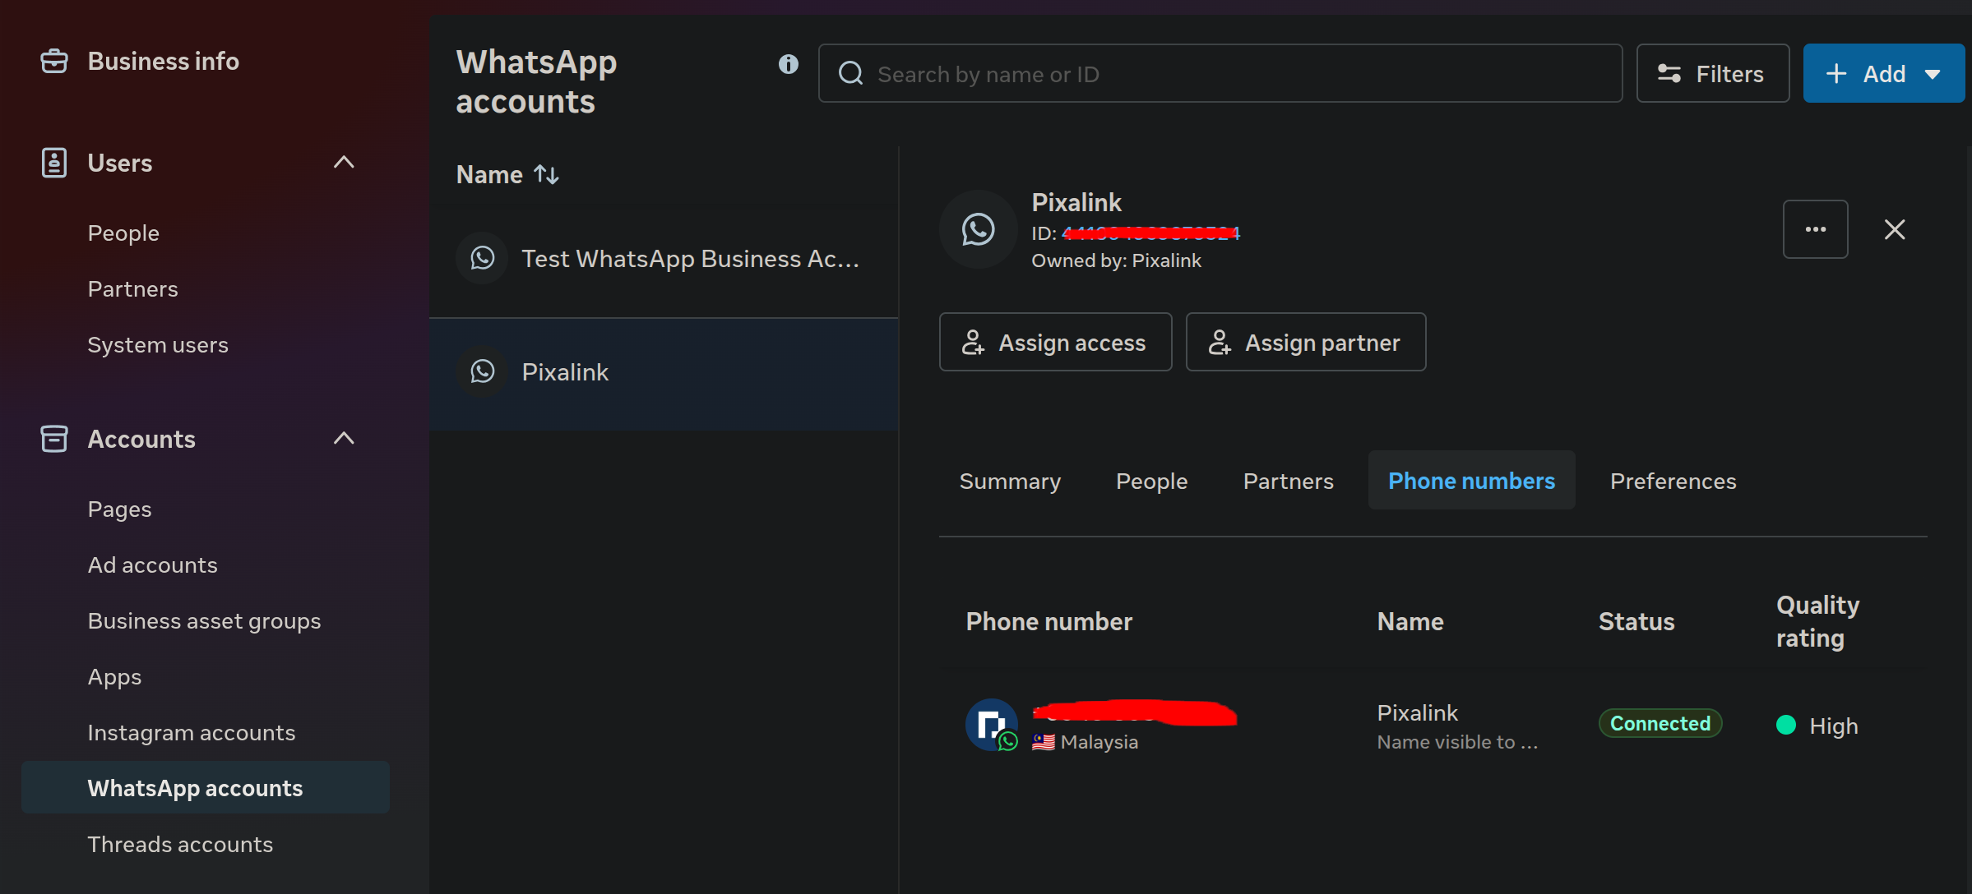Switch to the Preferences tab

(1673, 481)
